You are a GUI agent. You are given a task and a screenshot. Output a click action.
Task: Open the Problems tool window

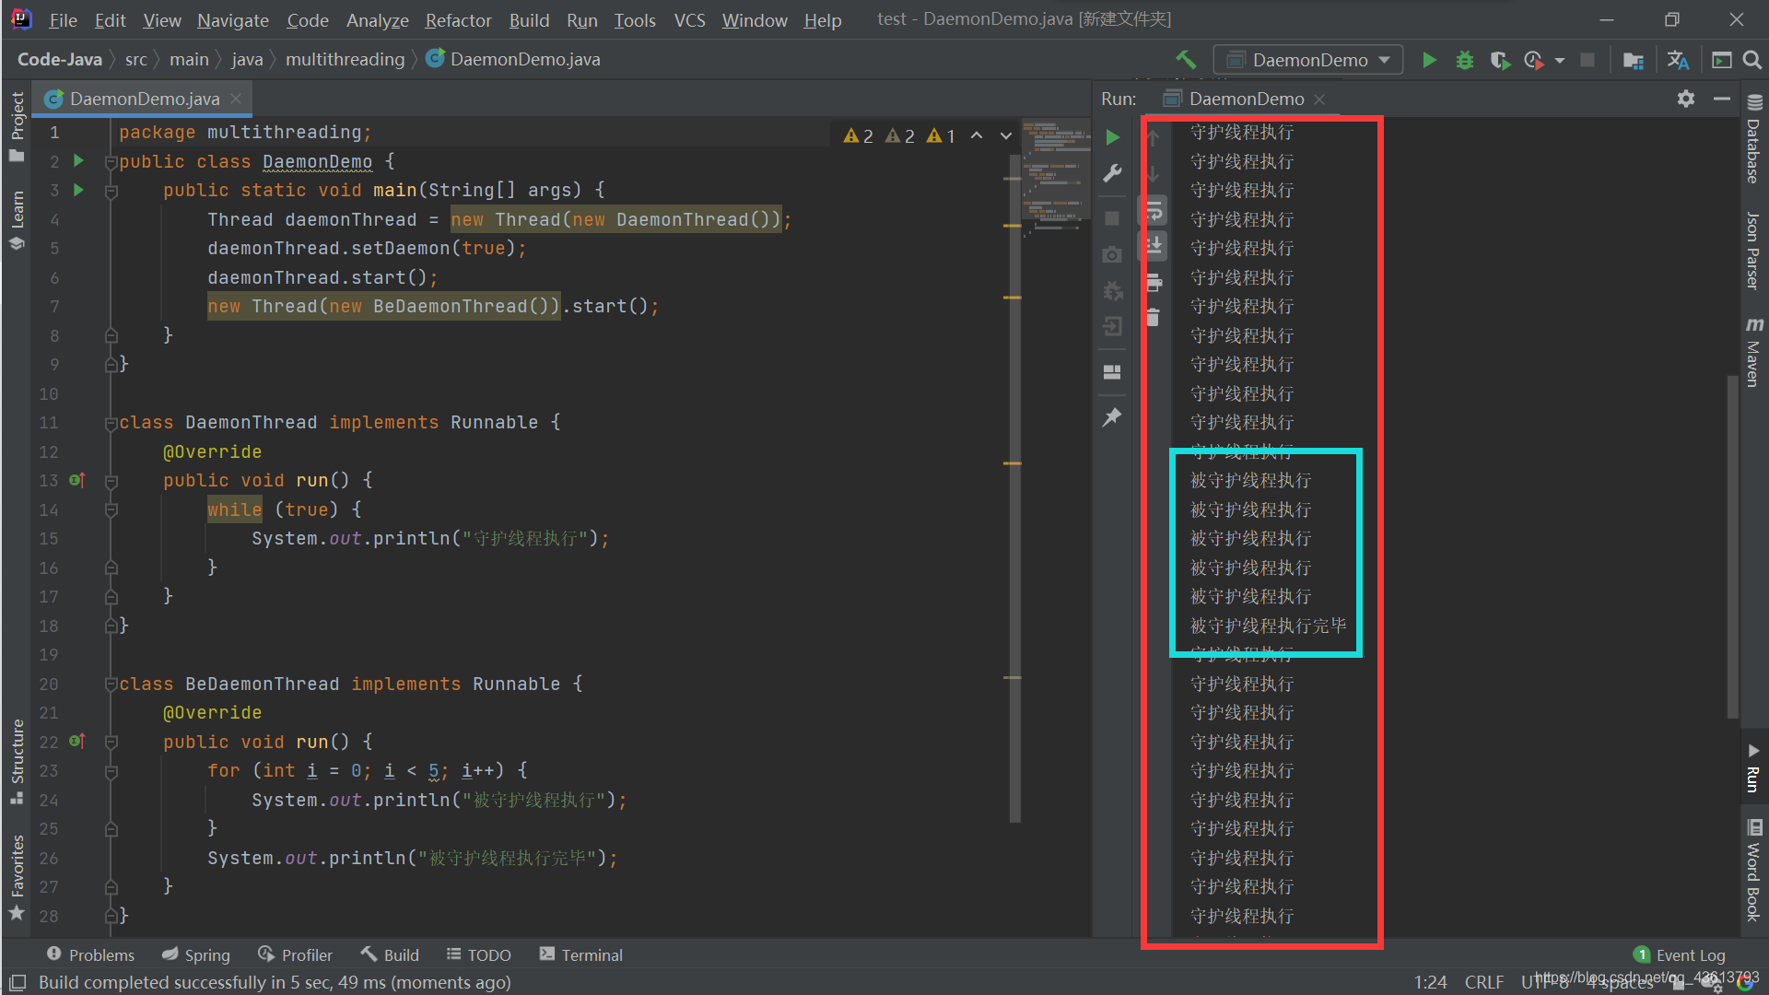[x=90, y=954]
